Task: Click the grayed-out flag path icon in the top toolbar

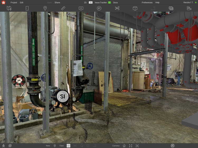Action: (x=153, y=8)
